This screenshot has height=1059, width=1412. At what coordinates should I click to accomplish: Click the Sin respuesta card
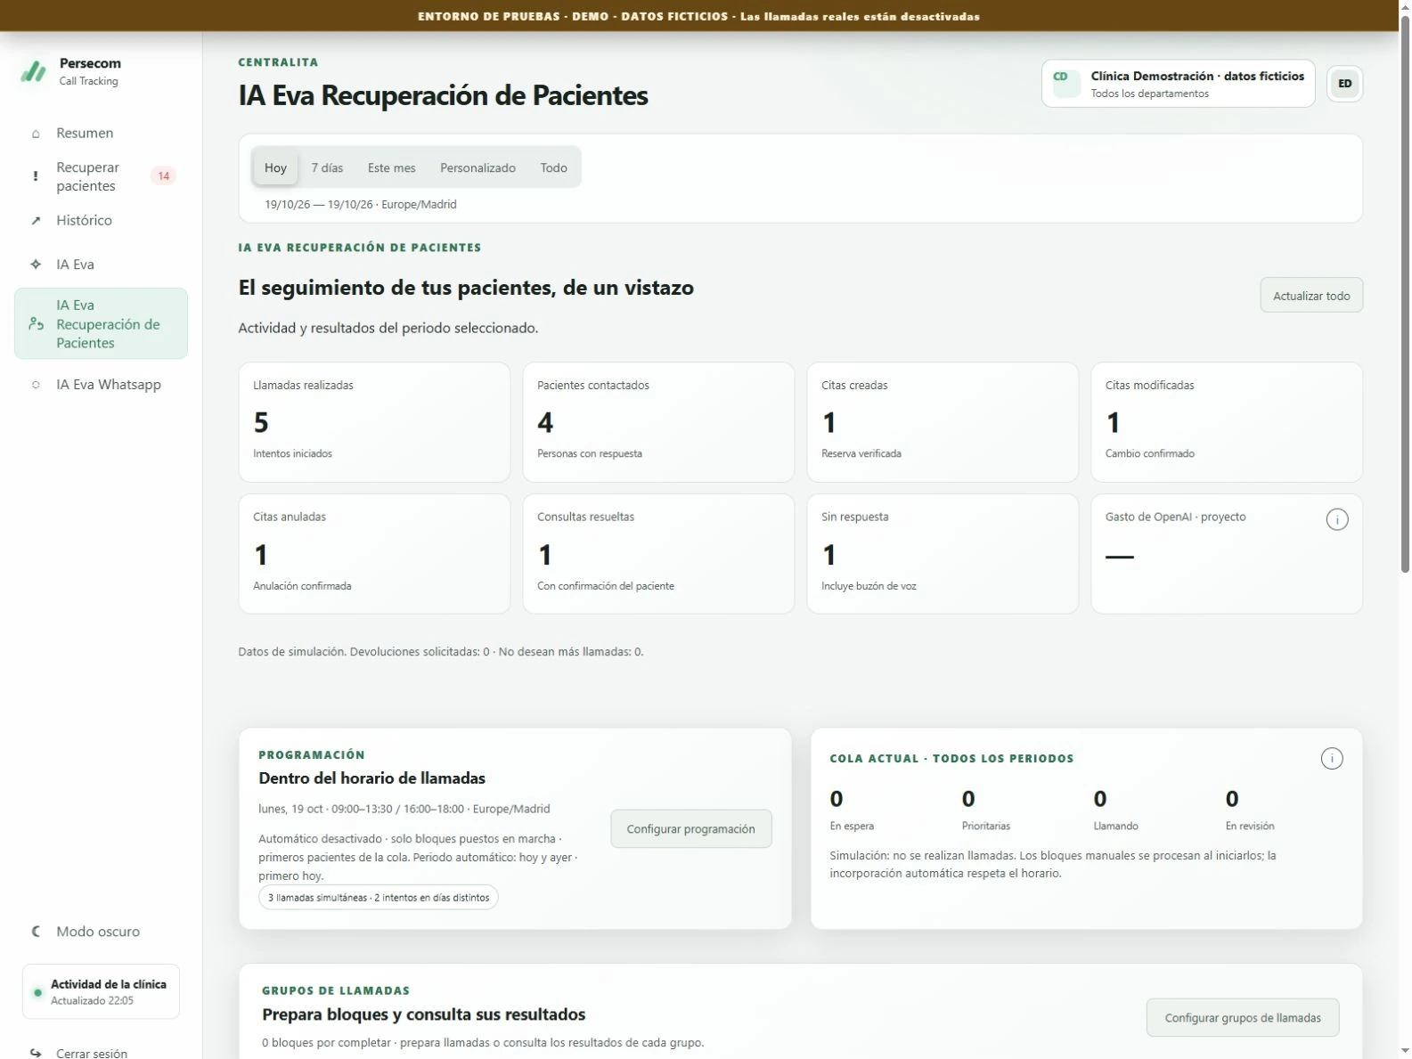[x=943, y=554]
